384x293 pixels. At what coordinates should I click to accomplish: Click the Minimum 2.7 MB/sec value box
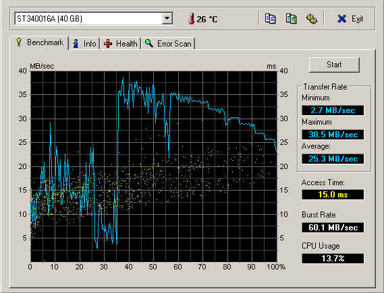tap(333, 110)
